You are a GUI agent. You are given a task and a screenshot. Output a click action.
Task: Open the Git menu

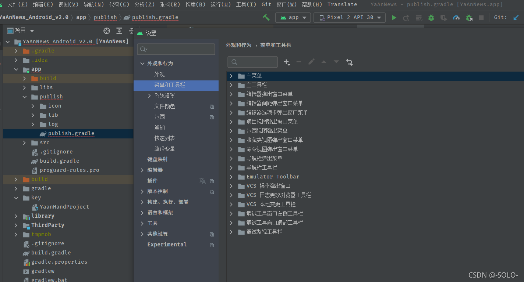[266, 4]
